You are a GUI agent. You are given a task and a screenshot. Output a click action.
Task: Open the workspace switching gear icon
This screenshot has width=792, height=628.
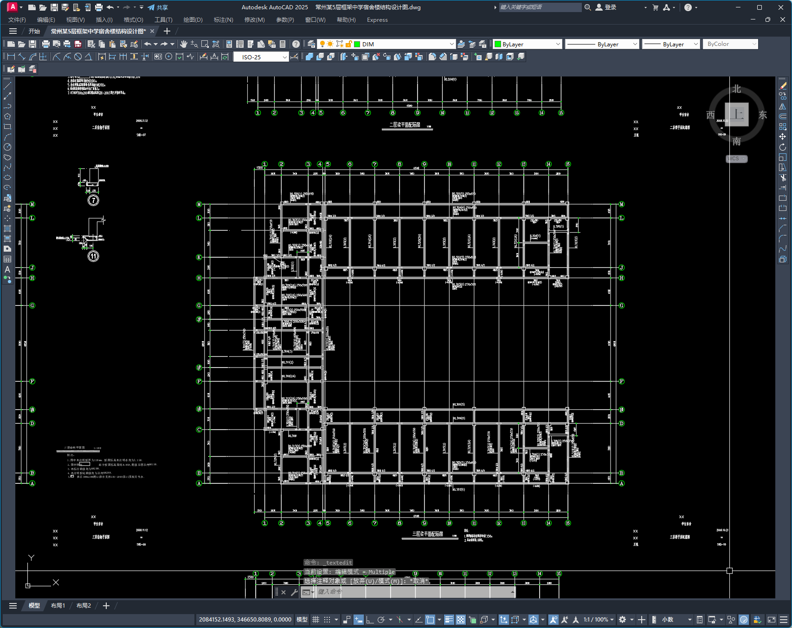(x=623, y=620)
